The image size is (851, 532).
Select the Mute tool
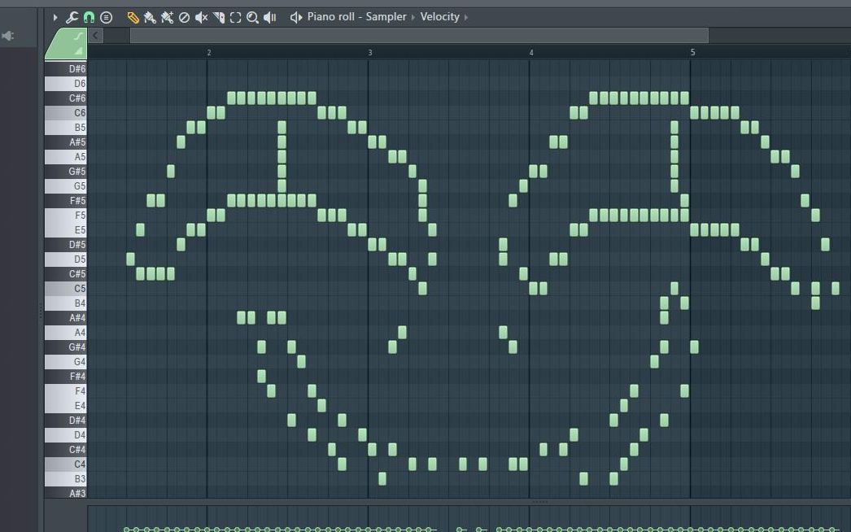pyautogui.click(x=201, y=17)
